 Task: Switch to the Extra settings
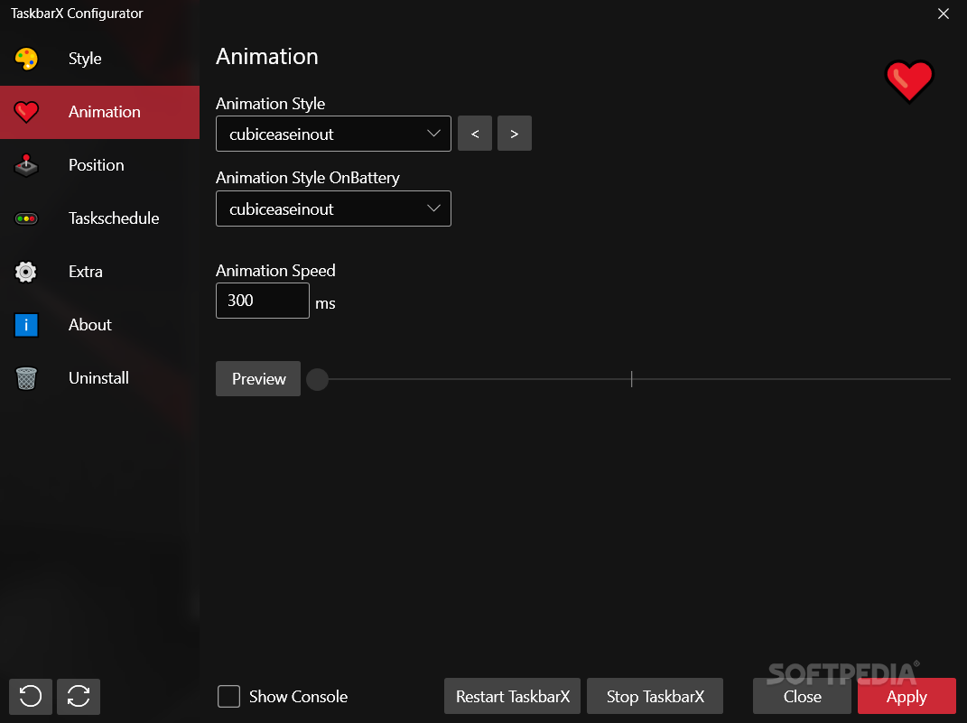click(x=100, y=272)
